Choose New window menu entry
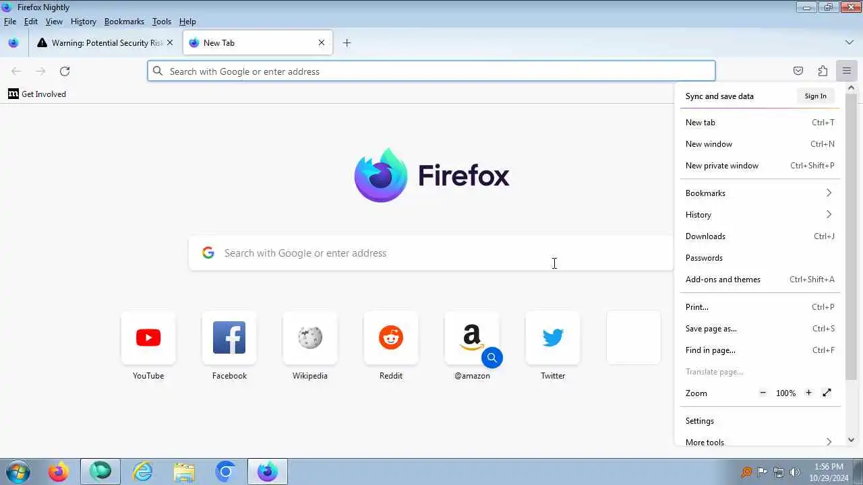 760,144
